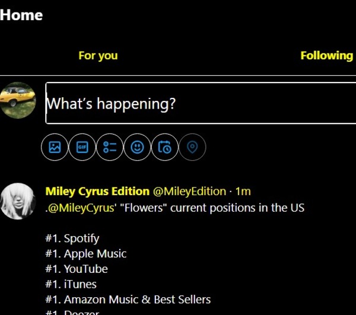
Task: Open the tweet about "Flowers" current positions
Action: (237, 208)
